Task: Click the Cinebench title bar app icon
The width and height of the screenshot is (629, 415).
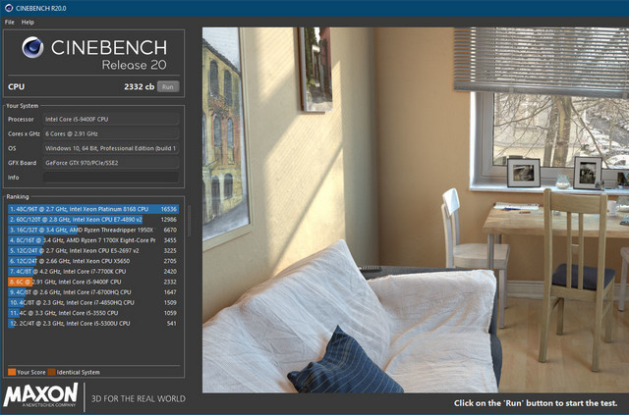Action: tap(9, 8)
